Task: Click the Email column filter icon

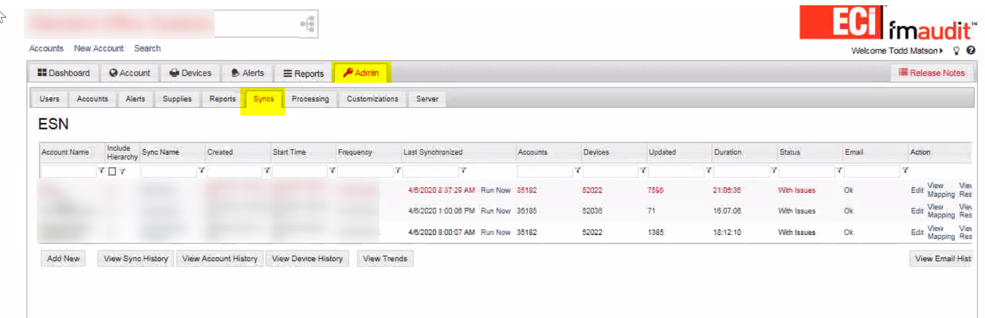Action: click(x=905, y=170)
